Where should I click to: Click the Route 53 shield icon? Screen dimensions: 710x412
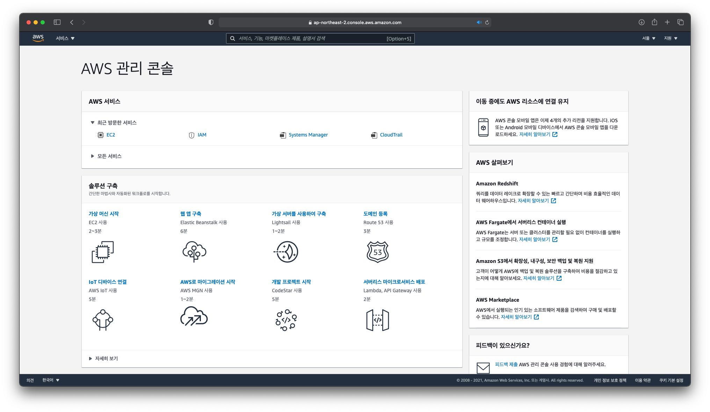377,252
